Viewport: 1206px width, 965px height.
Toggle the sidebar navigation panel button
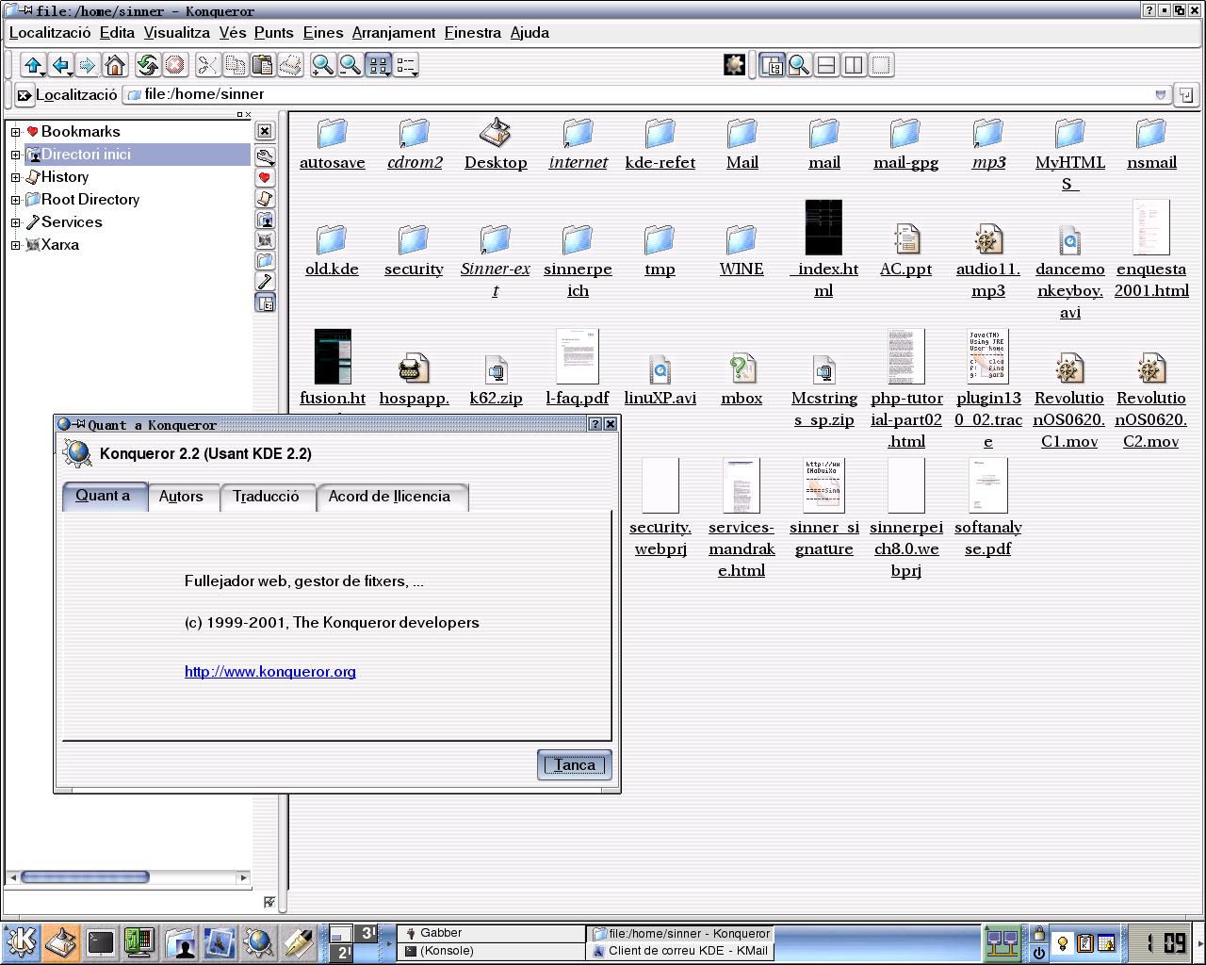click(x=772, y=65)
